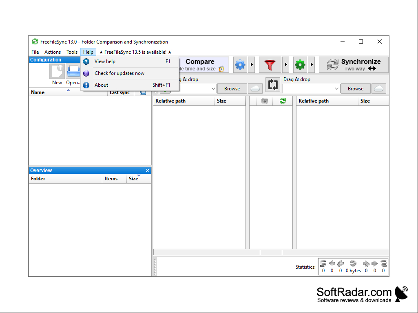Click the left pane Size column header
This screenshot has height=313, width=418.
pos(230,101)
